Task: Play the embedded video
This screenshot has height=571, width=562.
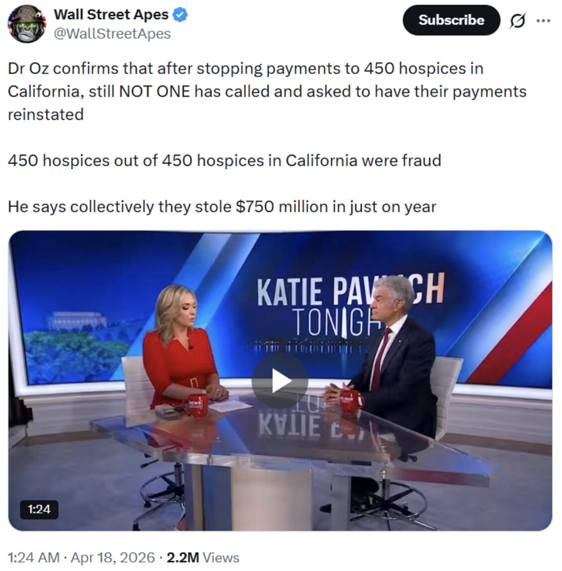Action: pos(280,381)
